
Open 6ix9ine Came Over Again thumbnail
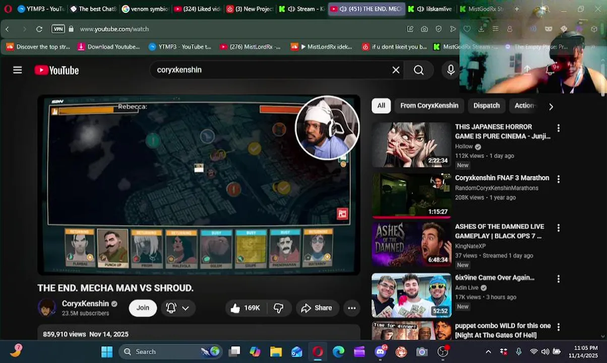[x=411, y=295]
